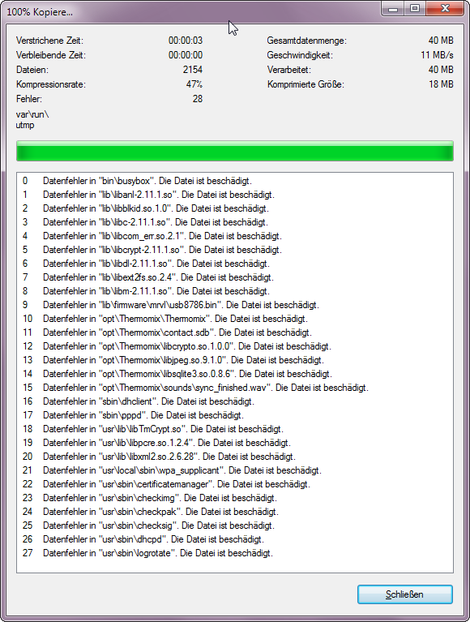Image resolution: width=470 pixels, height=622 pixels.
Task: Select error row "lib\libext2fs.so.2.4"
Action: coord(235,277)
